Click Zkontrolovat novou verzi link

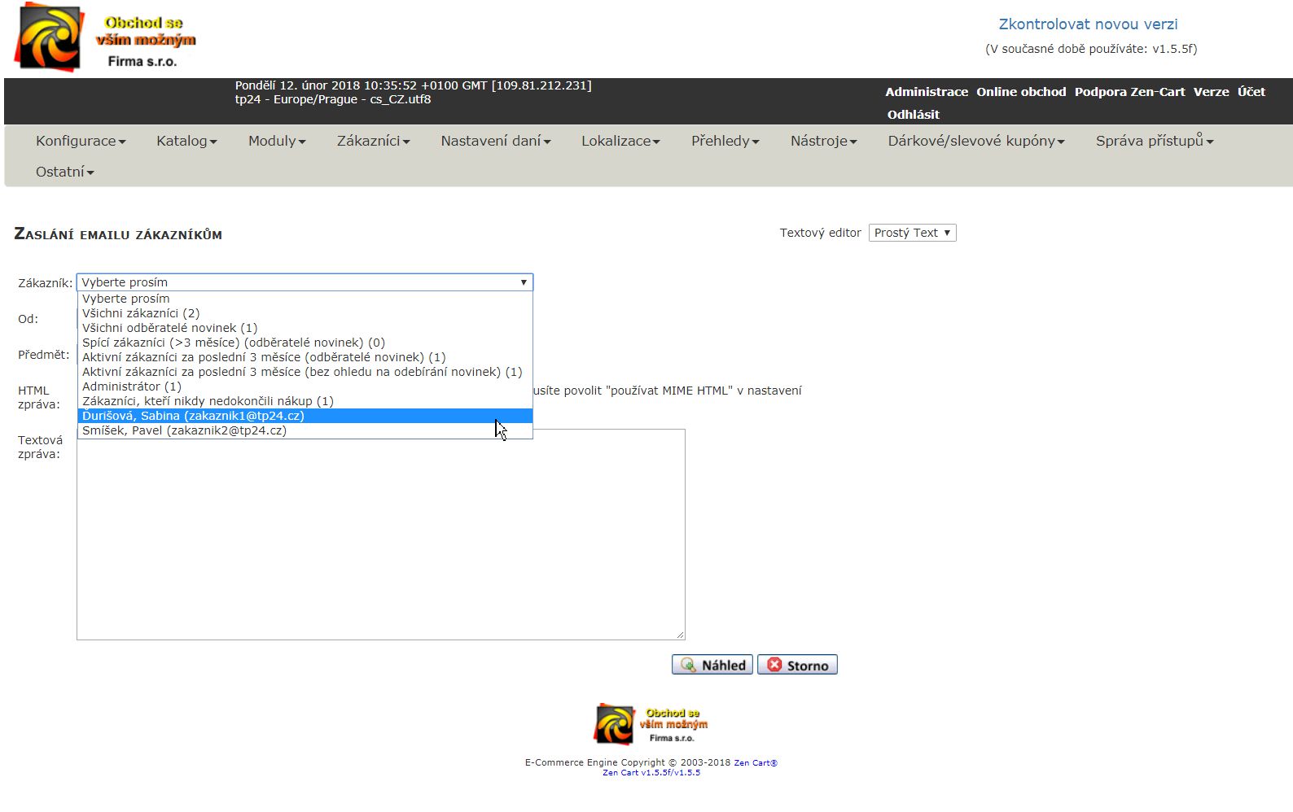pyautogui.click(x=1088, y=24)
